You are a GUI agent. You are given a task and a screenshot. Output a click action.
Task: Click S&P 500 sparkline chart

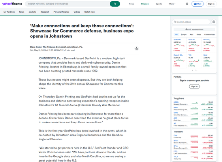[x=179, y=45]
